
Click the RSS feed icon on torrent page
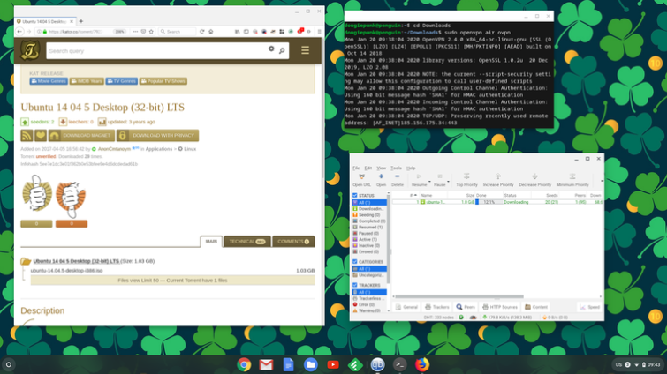[27, 136]
